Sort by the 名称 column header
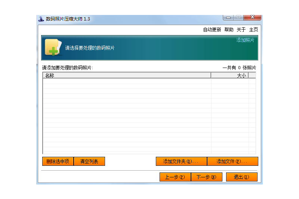The image size is (299, 199). pyautogui.click(x=127, y=75)
